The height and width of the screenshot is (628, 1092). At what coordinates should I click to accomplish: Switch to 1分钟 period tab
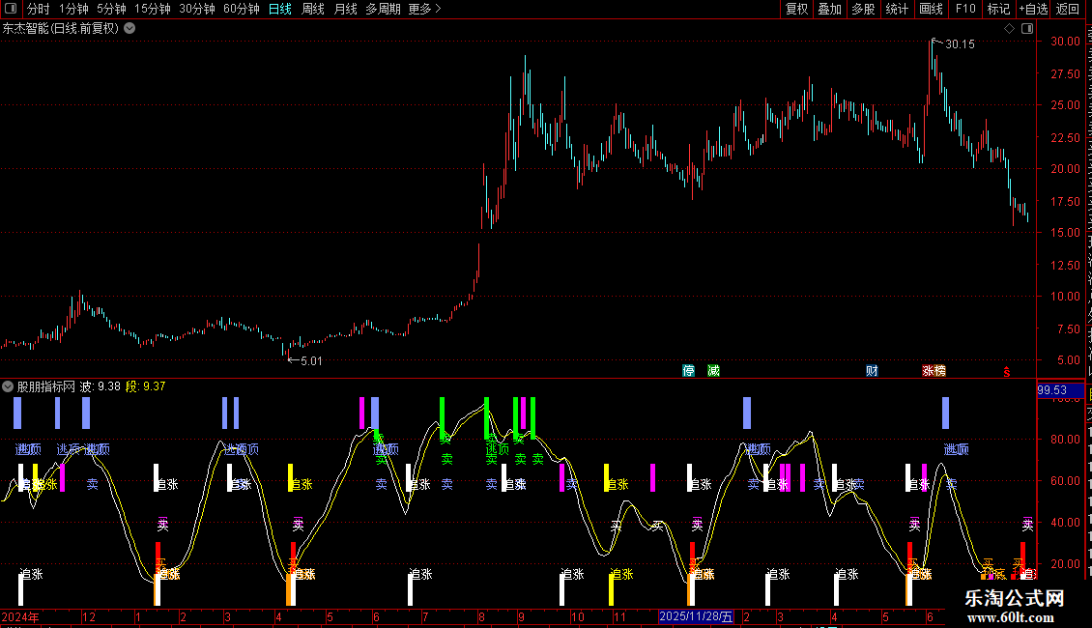coord(73,9)
